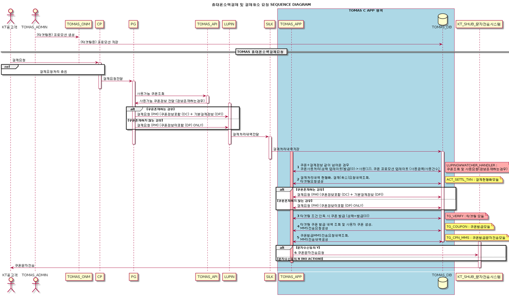
Task: Select the top TOMAS_APP participant box
Action: coord(291,24)
